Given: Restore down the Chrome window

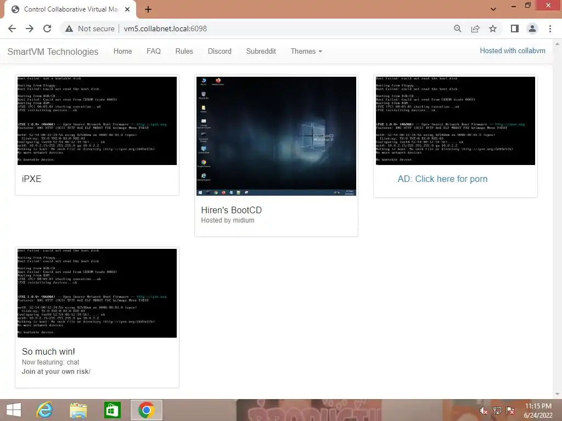Looking at the screenshot, I should [x=528, y=5].
